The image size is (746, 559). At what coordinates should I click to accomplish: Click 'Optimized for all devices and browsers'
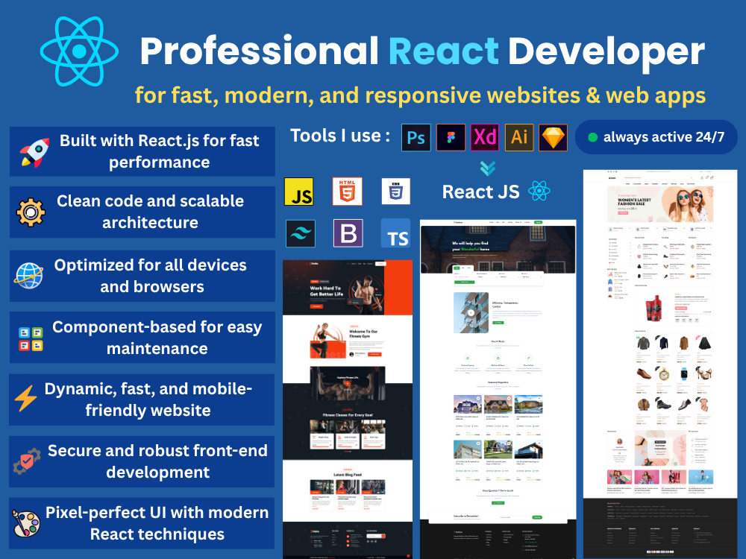(x=142, y=276)
